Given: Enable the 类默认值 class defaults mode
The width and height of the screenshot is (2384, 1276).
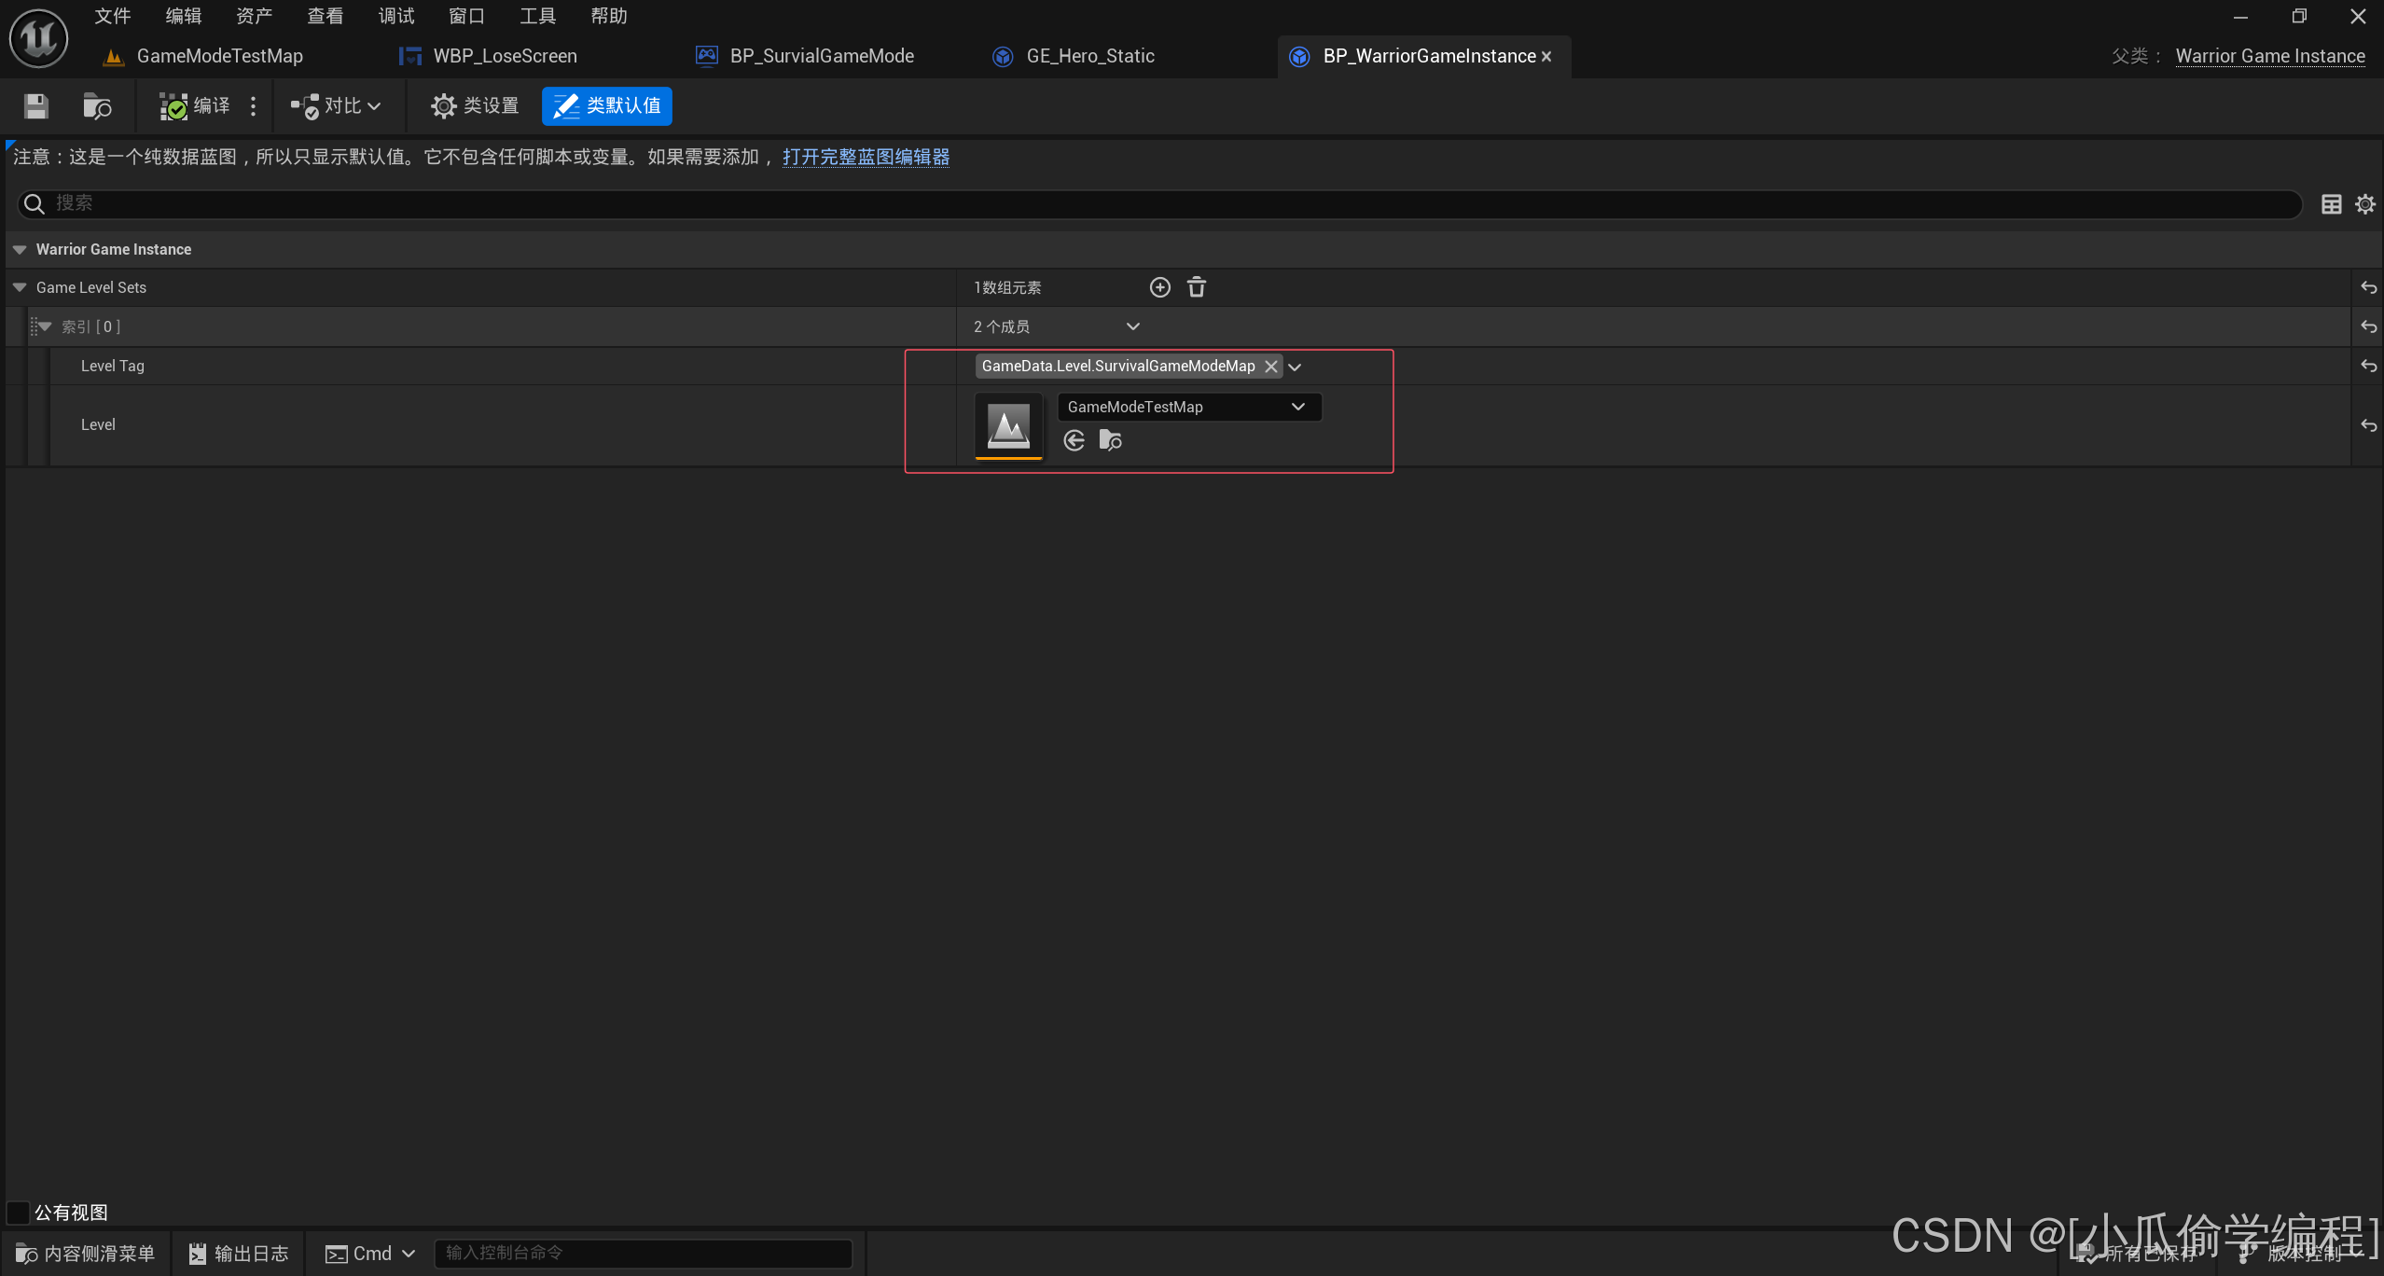Looking at the screenshot, I should click(607, 106).
